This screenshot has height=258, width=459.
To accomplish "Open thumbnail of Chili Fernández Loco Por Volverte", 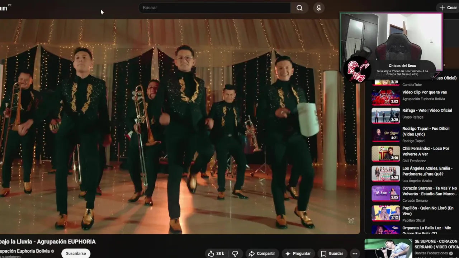I will 386,154.
